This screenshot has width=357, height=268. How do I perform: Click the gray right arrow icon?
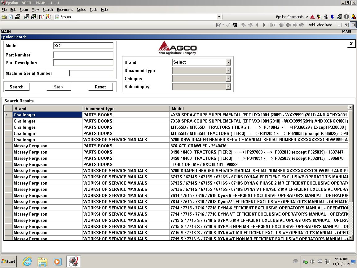click(x=295, y=25)
